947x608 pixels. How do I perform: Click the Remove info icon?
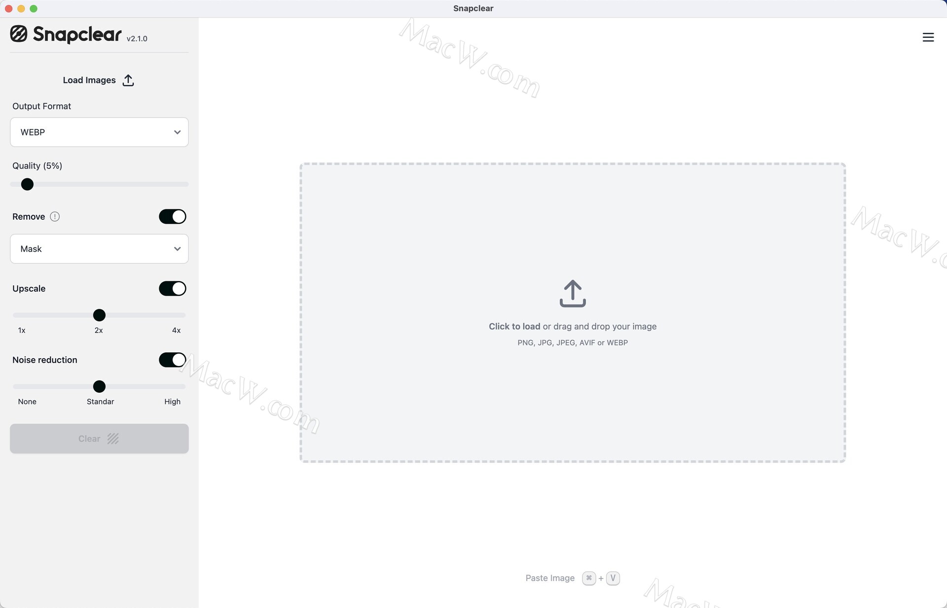click(x=55, y=216)
